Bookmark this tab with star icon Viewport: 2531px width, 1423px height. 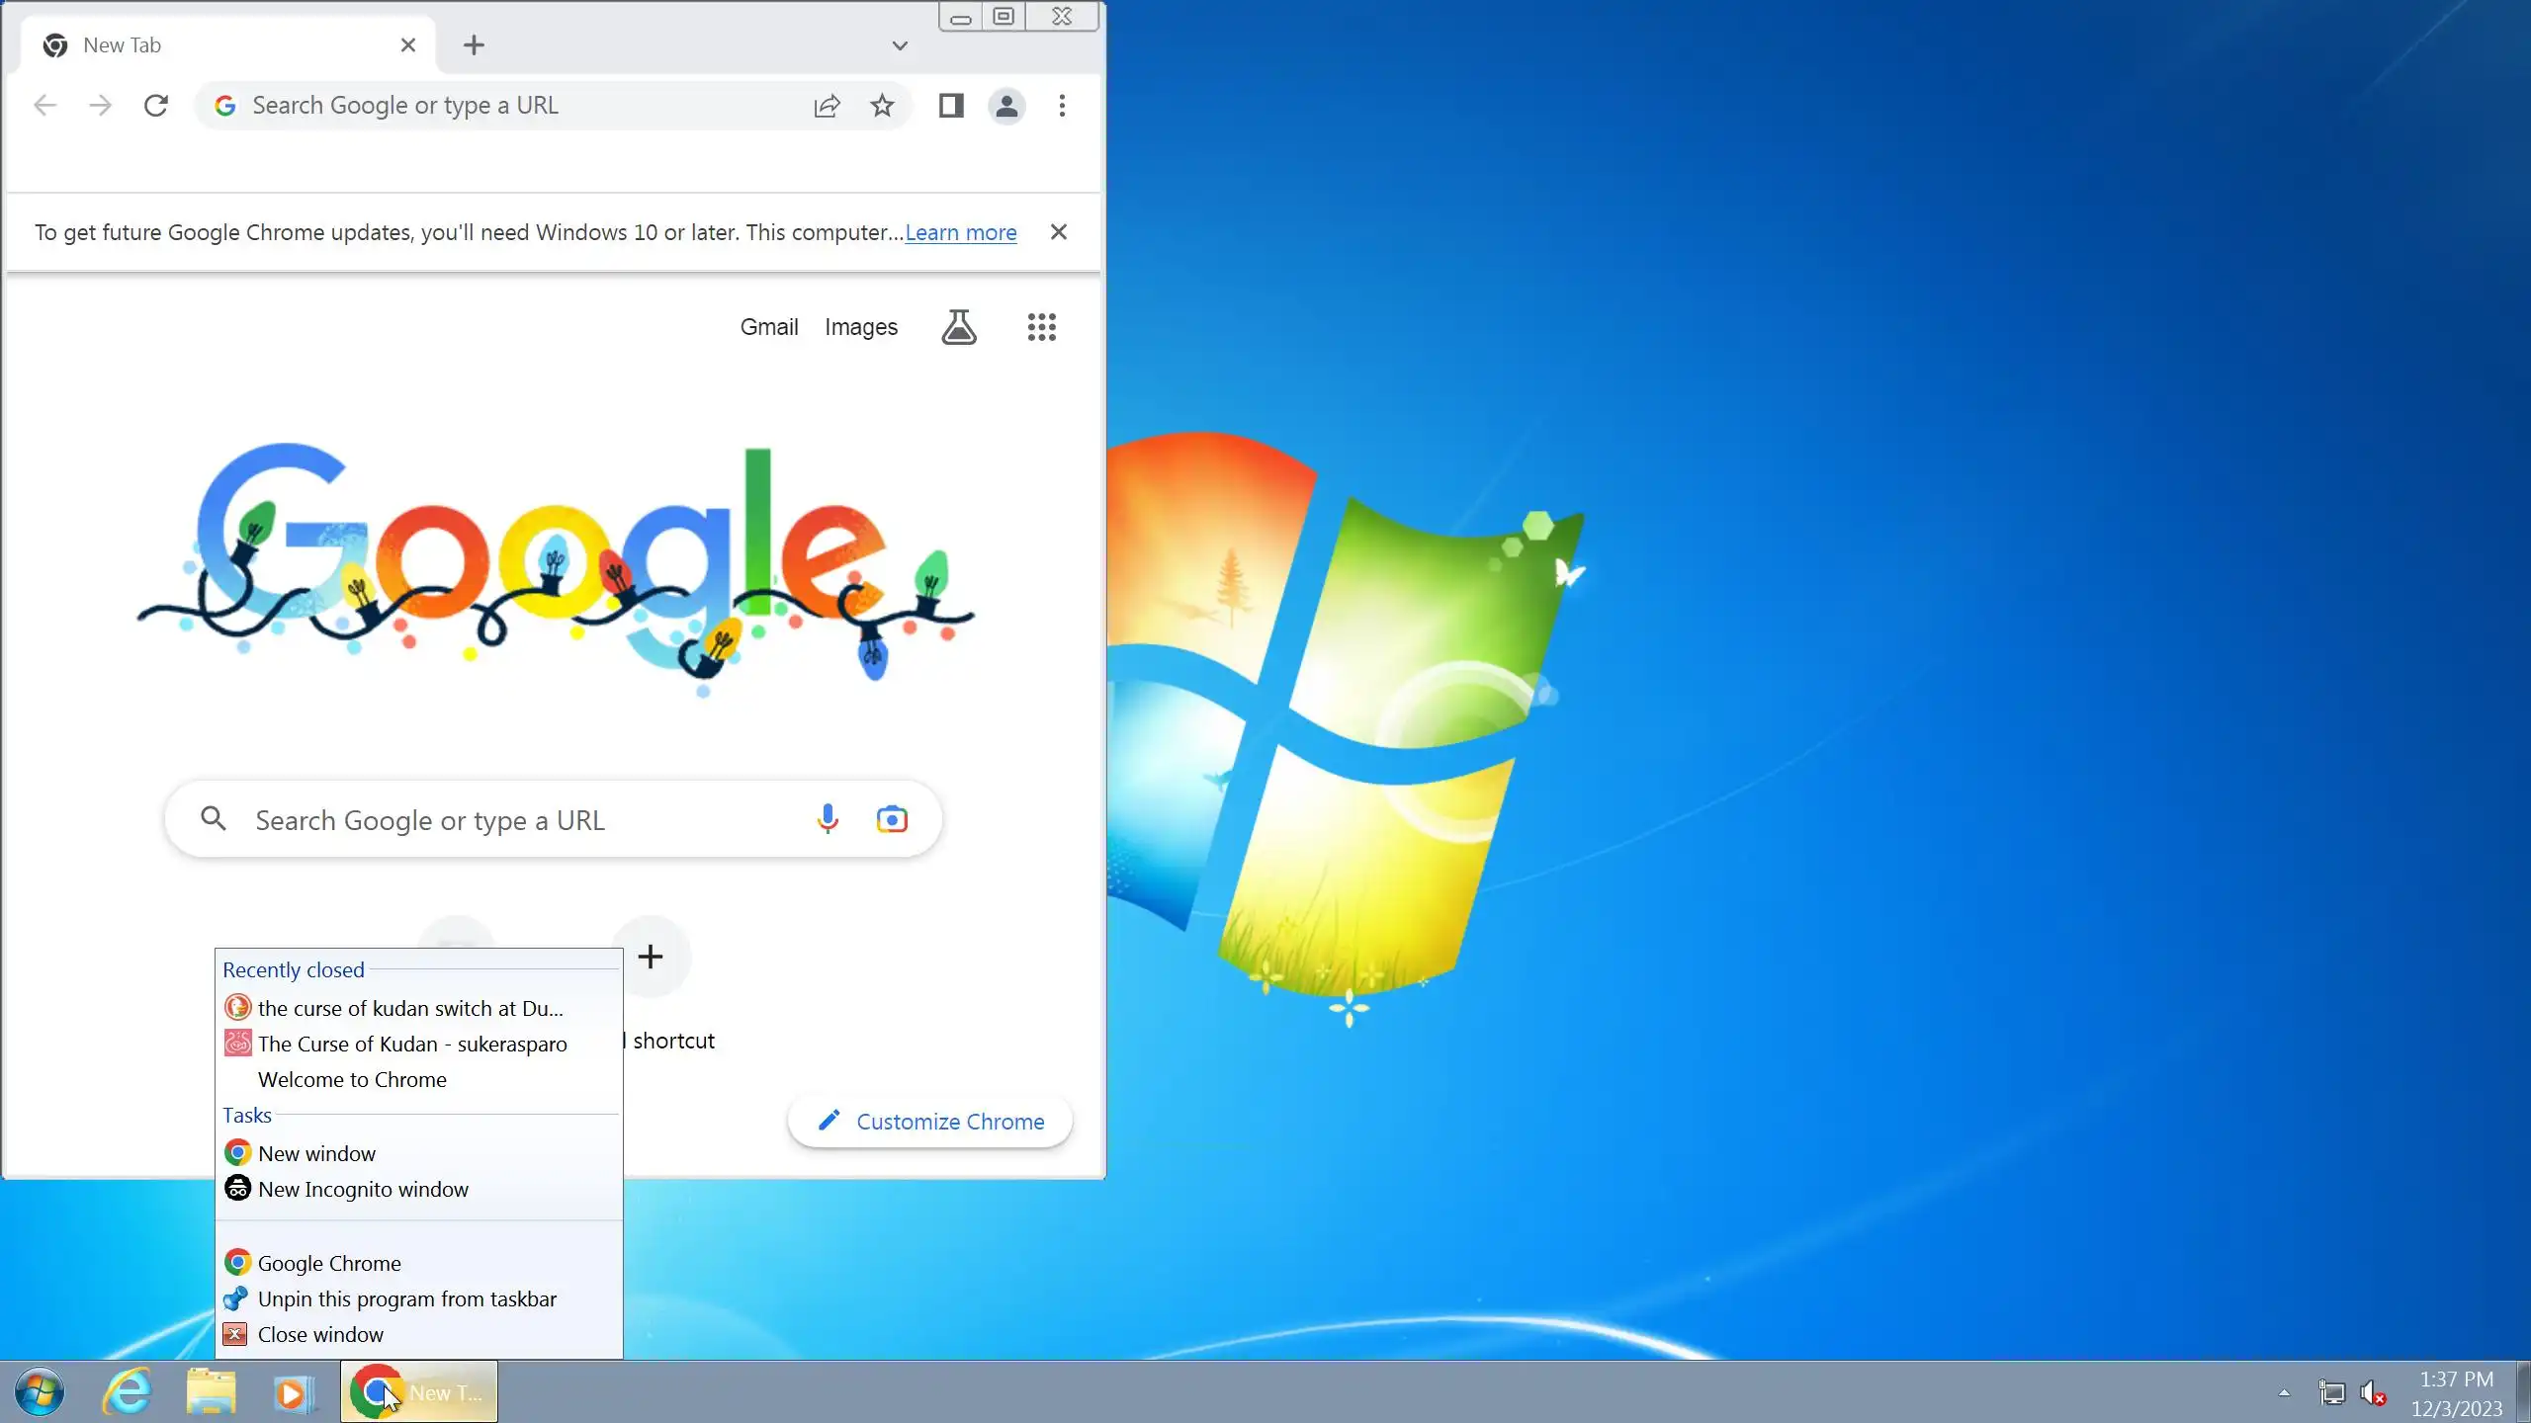click(x=882, y=106)
